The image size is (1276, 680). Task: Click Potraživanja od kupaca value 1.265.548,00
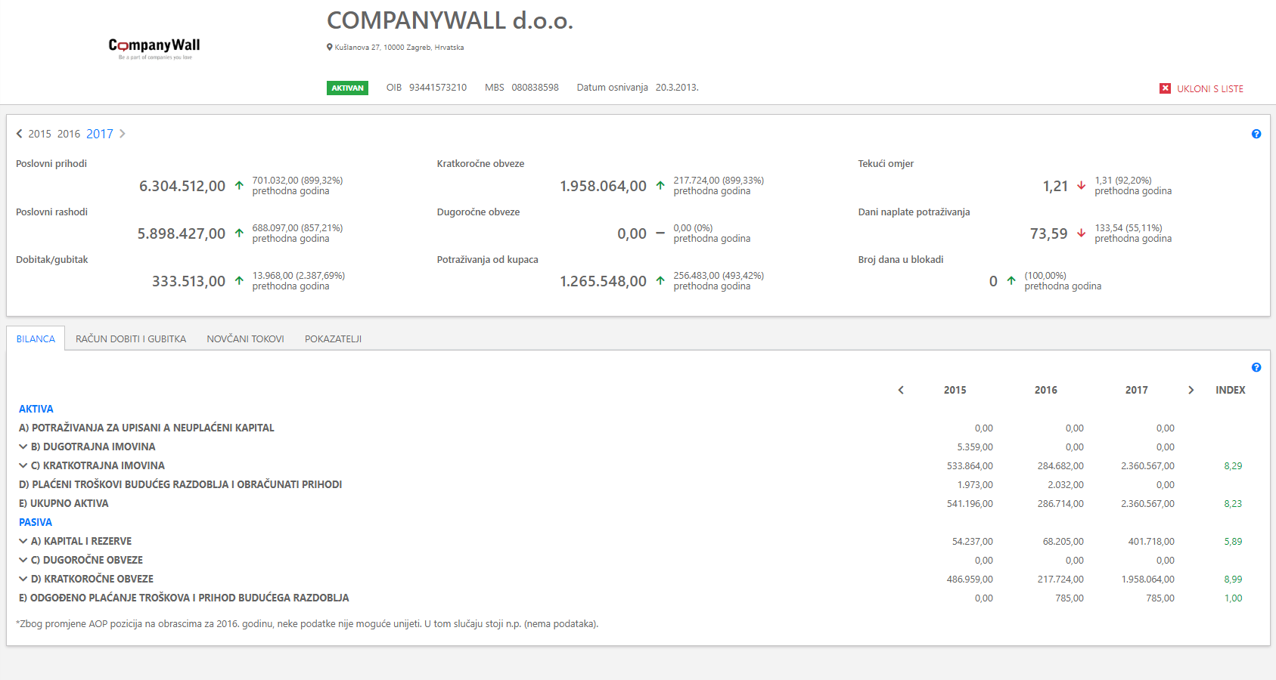(x=604, y=281)
